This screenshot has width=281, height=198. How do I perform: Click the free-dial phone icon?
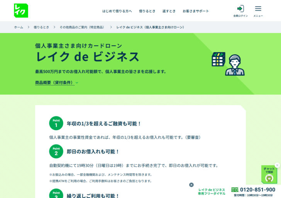tap(235, 189)
